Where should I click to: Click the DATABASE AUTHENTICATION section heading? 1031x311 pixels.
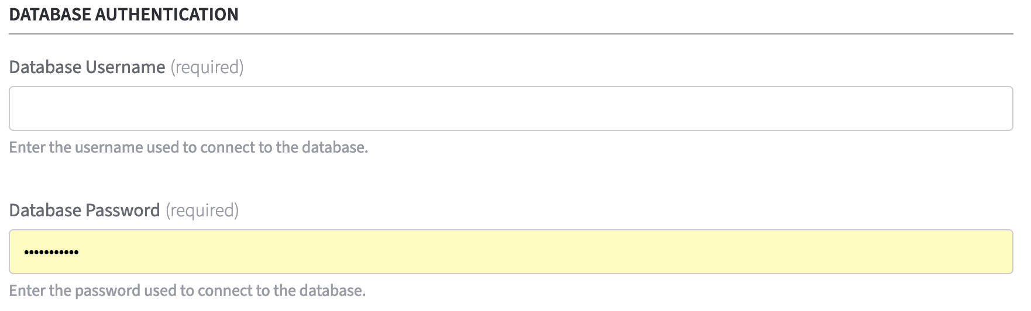(124, 15)
